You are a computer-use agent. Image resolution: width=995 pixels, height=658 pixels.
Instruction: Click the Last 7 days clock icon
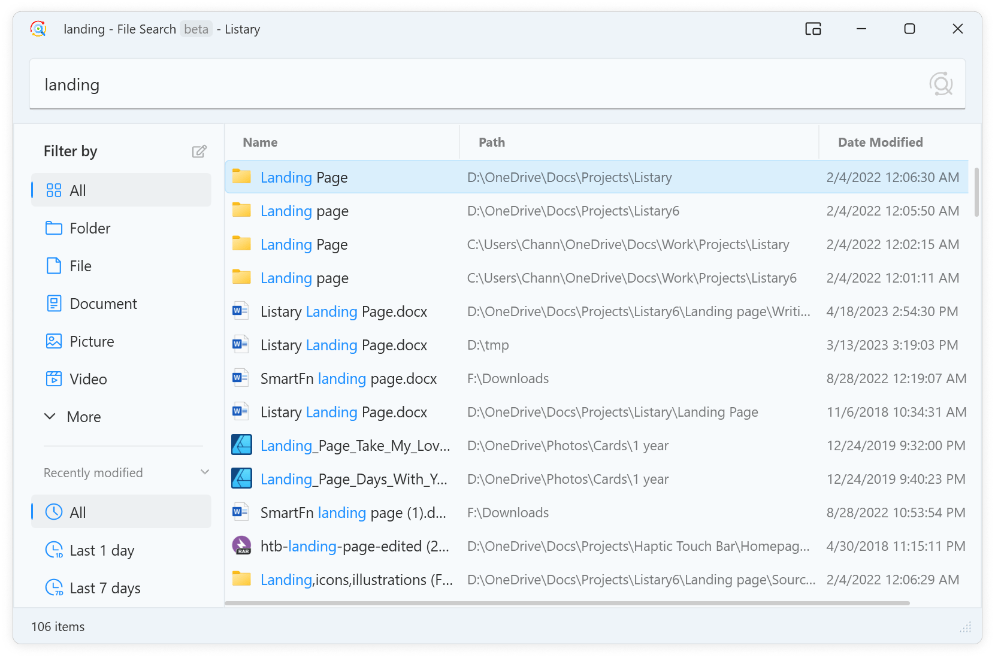point(54,587)
